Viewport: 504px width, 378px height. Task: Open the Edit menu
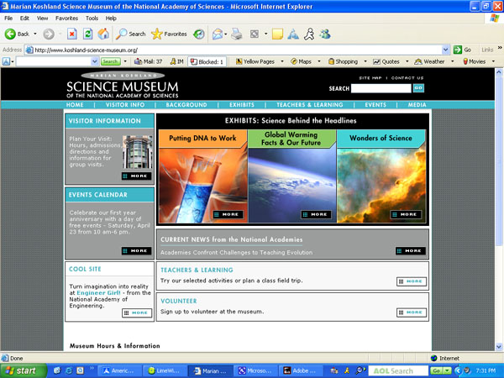(24, 18)
